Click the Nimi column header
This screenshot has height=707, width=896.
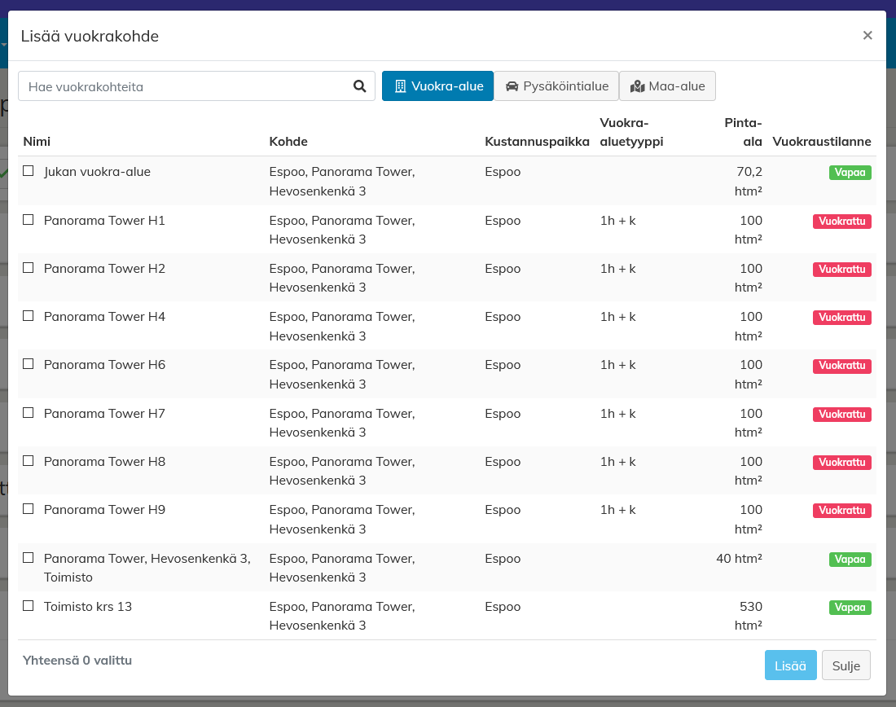pos(37,142)
